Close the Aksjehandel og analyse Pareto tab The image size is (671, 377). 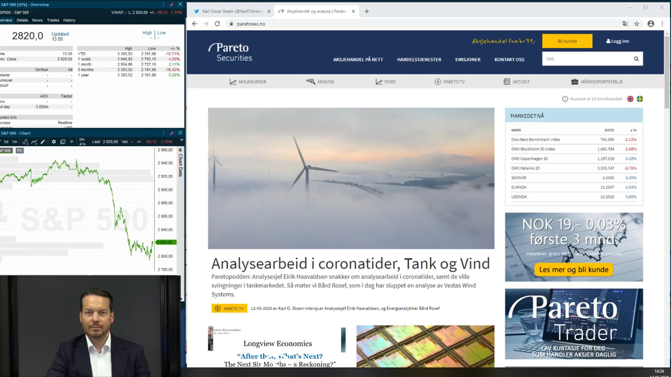tap(353, 11)
